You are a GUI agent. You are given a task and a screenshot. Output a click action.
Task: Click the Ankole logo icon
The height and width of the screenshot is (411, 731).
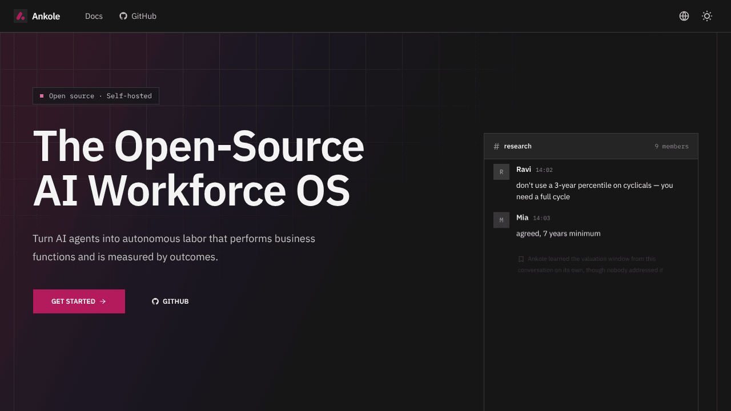coord(21,16)
